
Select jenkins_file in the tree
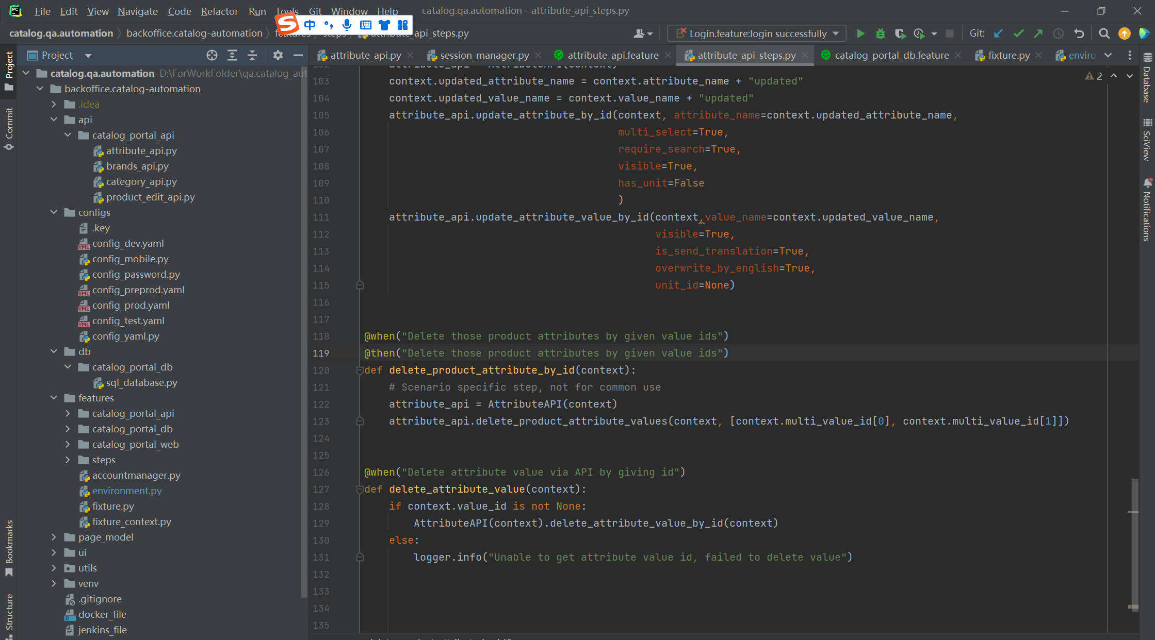(102, 630)
